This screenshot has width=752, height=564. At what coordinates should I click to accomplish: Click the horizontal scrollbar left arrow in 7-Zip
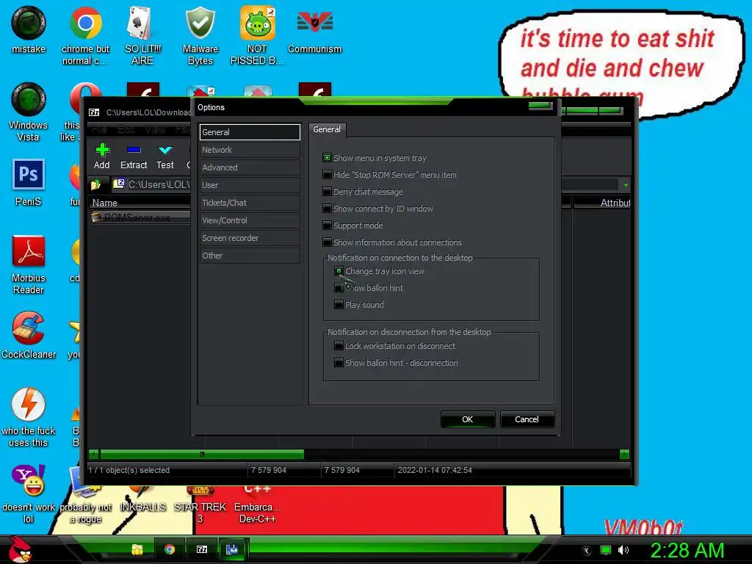pos(93,454)
